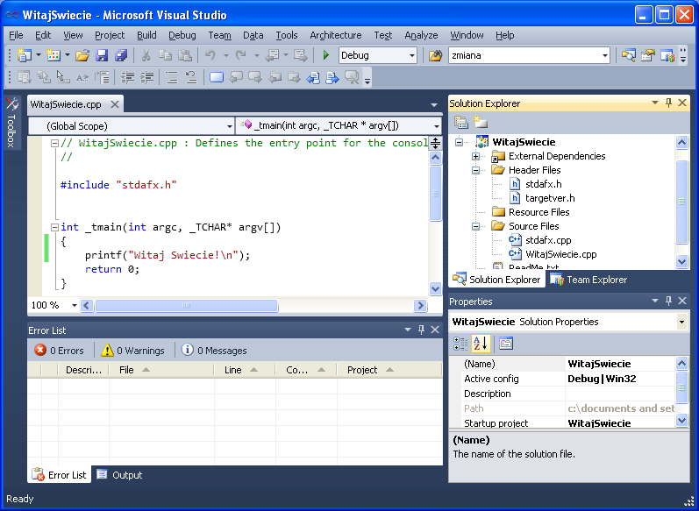
Task: Start debugging with green play icon
Action: pyautogui.click(x=326, y=55)
